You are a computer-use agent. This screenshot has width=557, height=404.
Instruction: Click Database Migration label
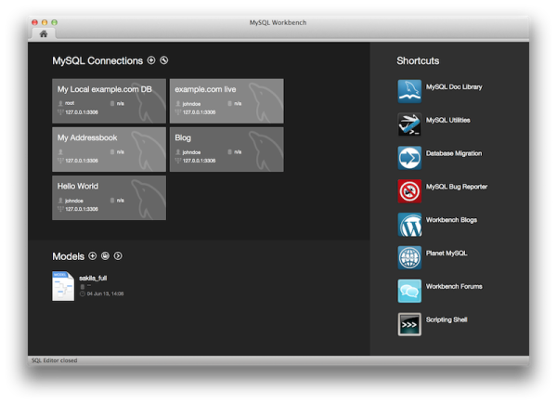coord(454,153)
